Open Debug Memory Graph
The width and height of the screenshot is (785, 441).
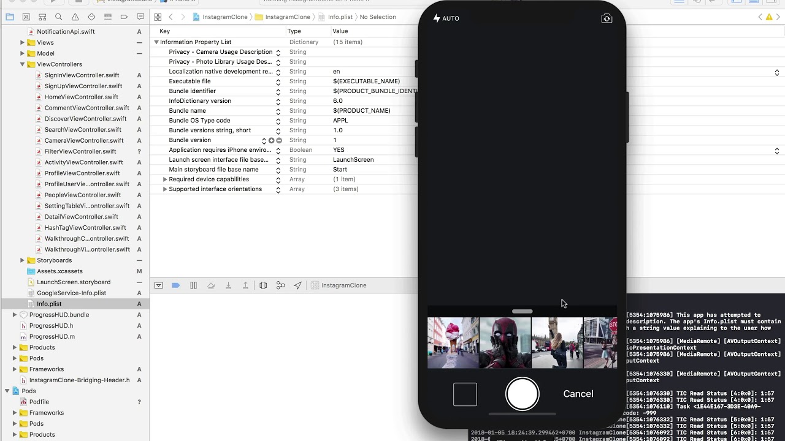pos(280,285)
